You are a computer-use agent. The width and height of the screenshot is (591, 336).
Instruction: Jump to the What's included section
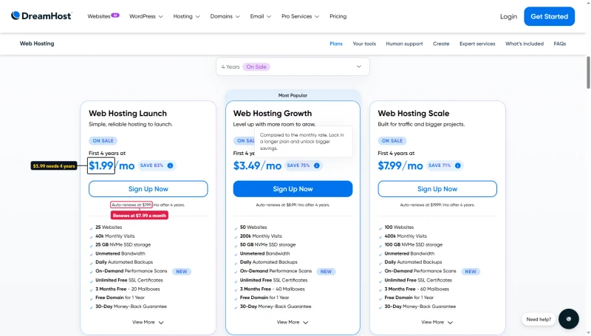[525, 44]
